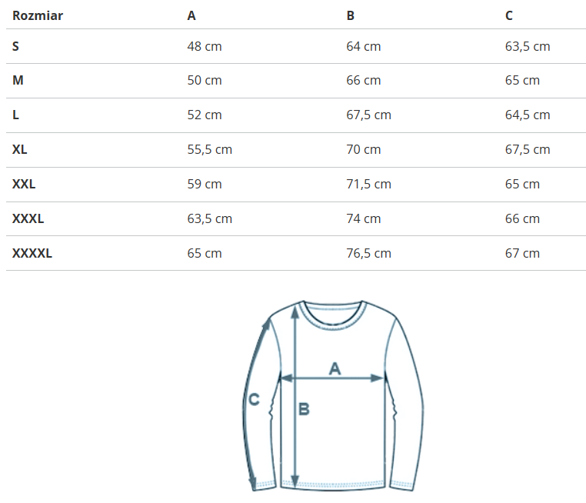This screenshot has width=586, height=503.
Task: Click the letter A label on sweater diagram
Action: coord(335,368)
